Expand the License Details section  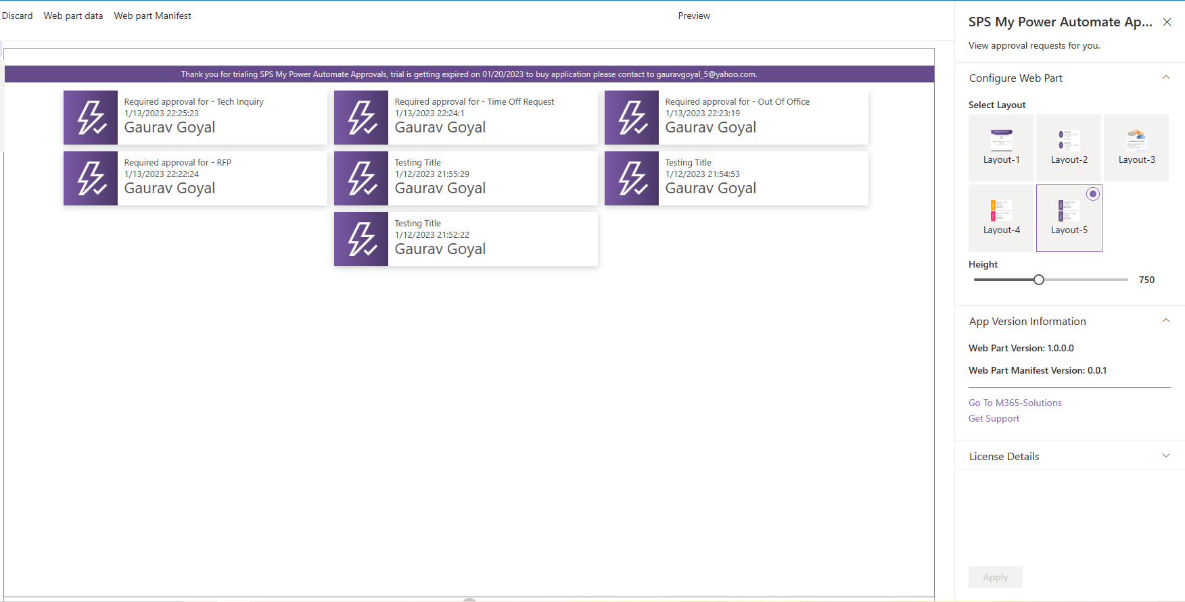pyautogui.click(x=1166, y=456)
